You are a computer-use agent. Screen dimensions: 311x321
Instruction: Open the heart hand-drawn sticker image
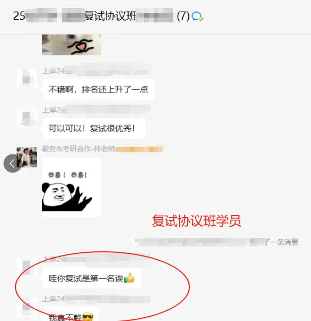click(x=71, y=45)
